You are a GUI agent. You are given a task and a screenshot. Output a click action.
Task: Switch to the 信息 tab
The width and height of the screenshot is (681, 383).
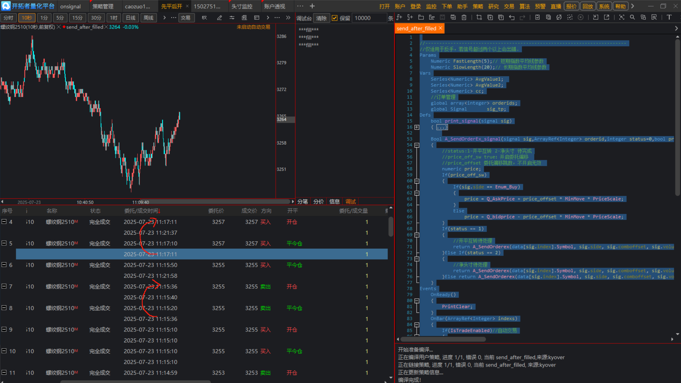click(335, 202)
